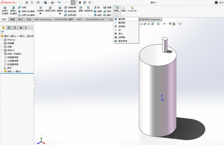Expand the History tree node
This screenshot has height=145, width=224.
(2, 40)
